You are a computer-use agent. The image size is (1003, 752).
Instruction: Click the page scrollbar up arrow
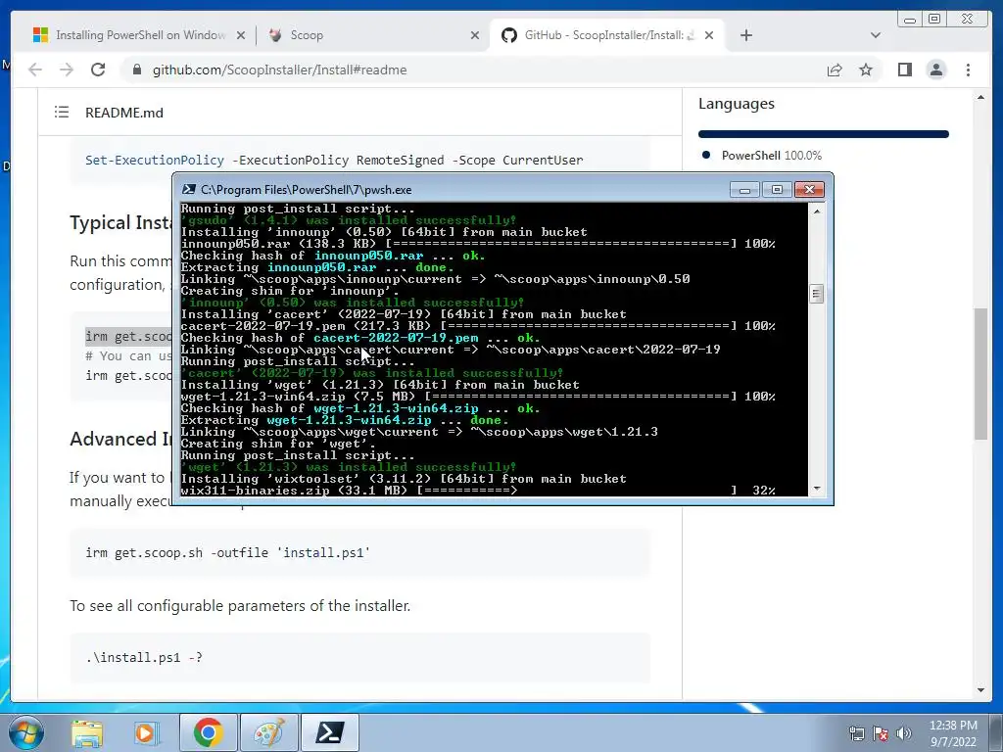pos(980,97)
